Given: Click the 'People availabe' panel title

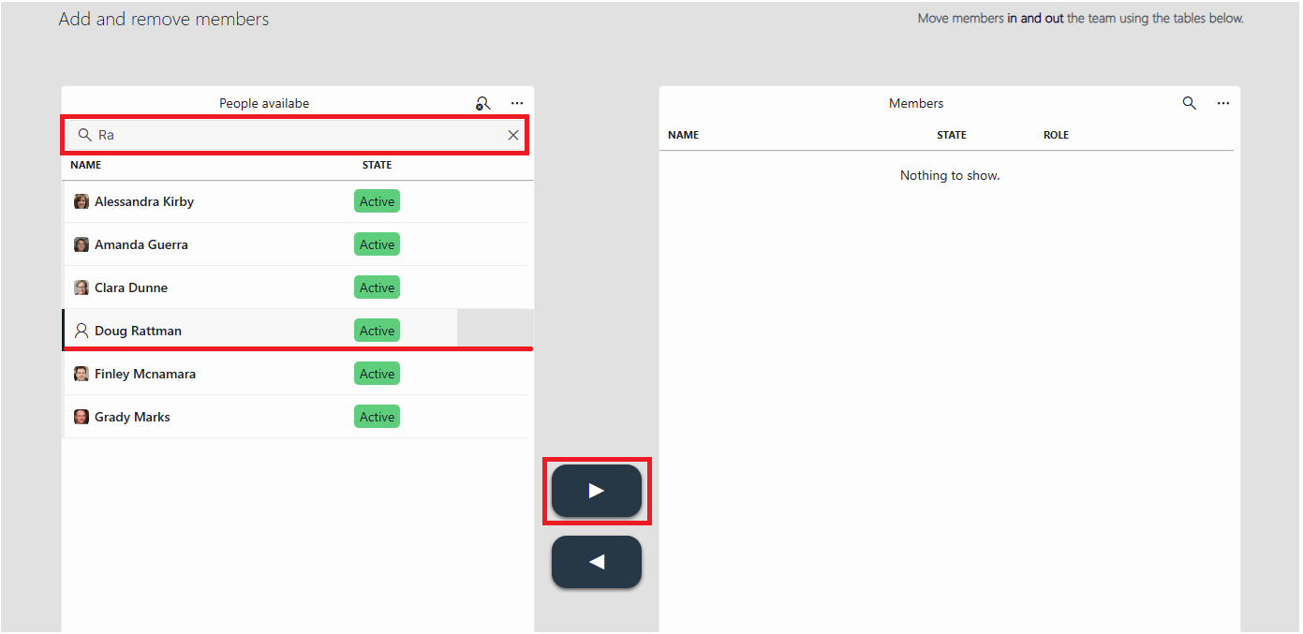Looking at the screenshot, I should (264, 103).
